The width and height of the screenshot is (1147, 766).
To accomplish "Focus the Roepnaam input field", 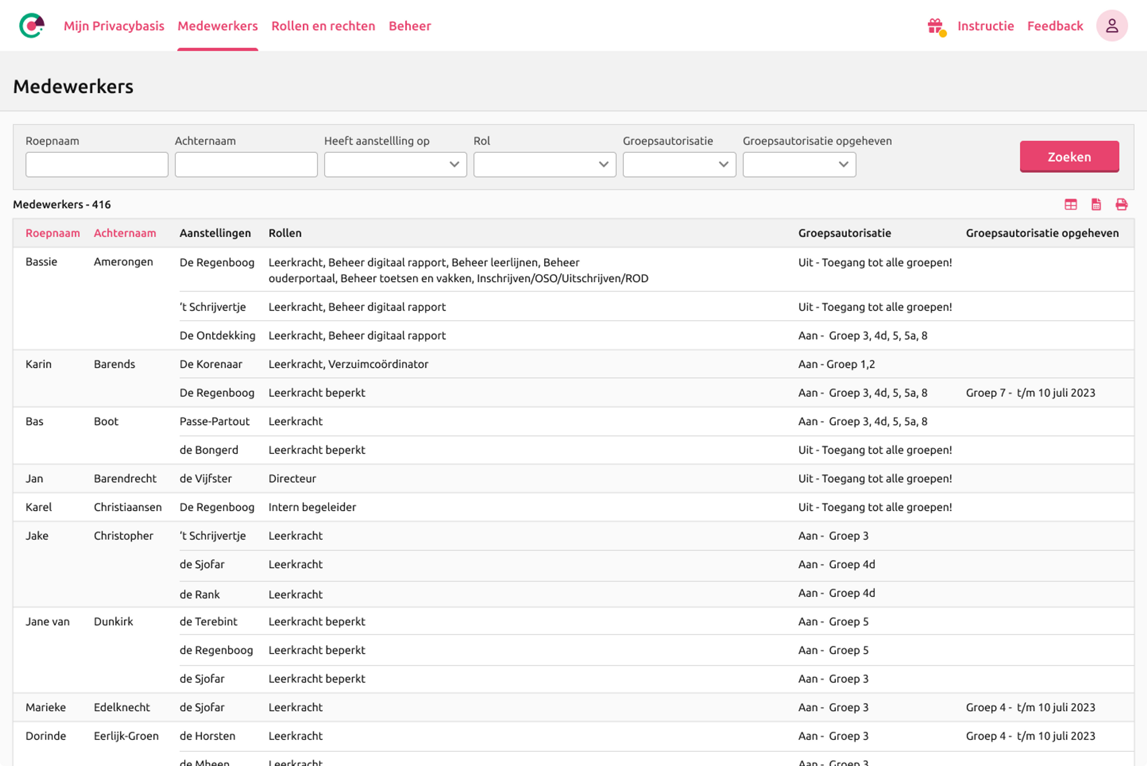I will click(97, 165).
